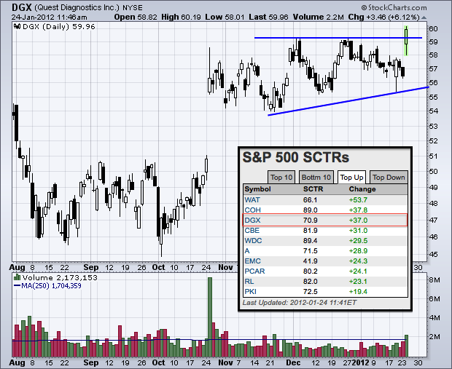Open the Top 10 tab
Screen dimensions: 452x369
[281, 178]
